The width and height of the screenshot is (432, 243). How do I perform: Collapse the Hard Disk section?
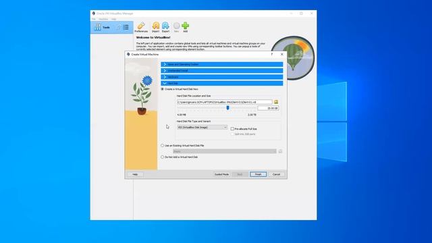coord(222,83)
